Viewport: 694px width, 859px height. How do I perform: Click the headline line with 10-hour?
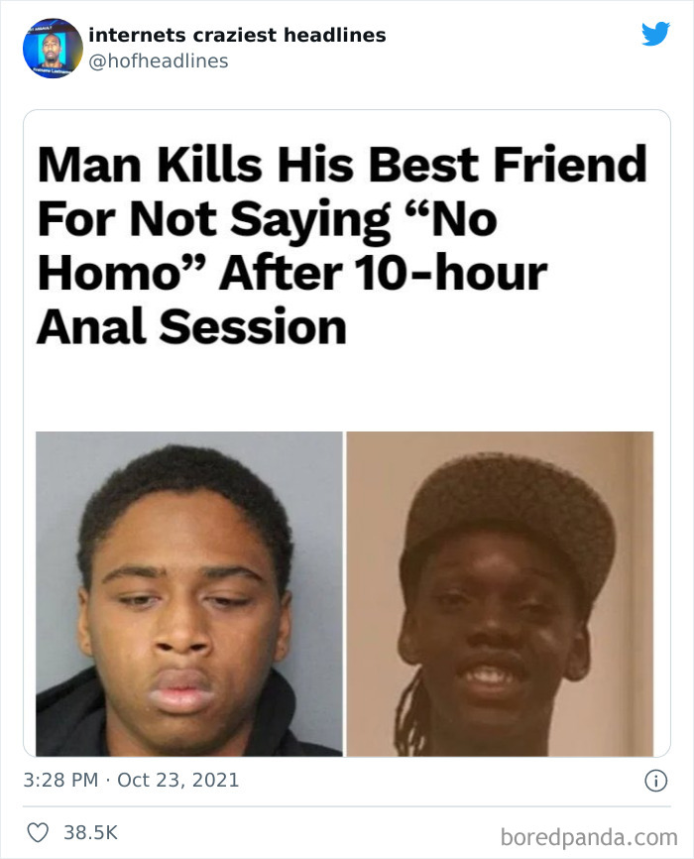(x=291, y=273)
